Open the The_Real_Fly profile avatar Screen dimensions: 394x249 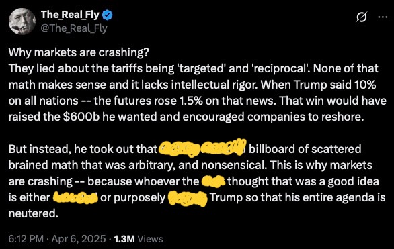click(x=22, y=21)
